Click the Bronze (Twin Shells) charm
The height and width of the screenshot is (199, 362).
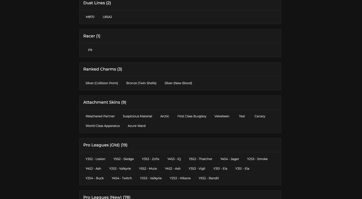point(141,83)
